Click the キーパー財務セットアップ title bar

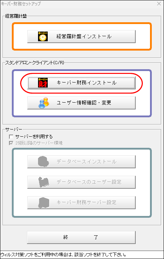click(78, 4)
